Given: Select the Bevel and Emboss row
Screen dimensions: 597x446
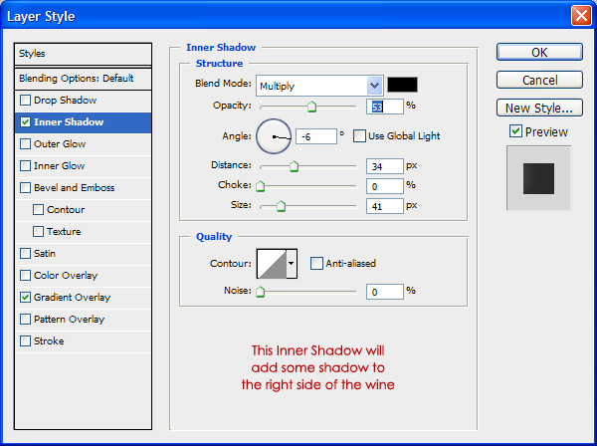Looking at the screenshot, I should [x=83, y=188].
